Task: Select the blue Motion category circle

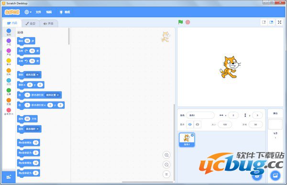Action: [x=9, y=31]
